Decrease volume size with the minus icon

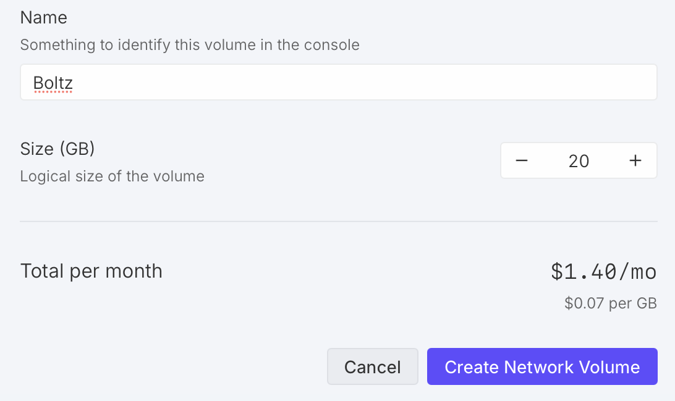coord(522,161)
